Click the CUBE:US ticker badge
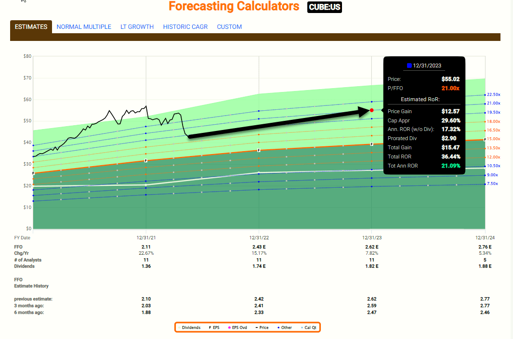Image resolution: width=513 pixels, height=339 pixels. [x=324, y=7]
